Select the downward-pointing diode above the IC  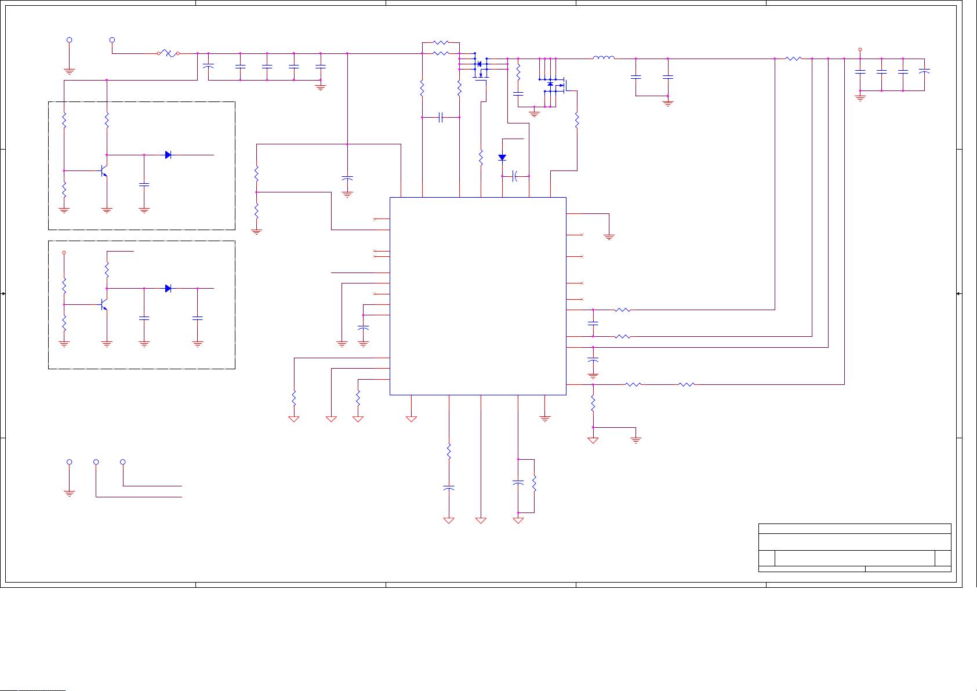point(502,158)
